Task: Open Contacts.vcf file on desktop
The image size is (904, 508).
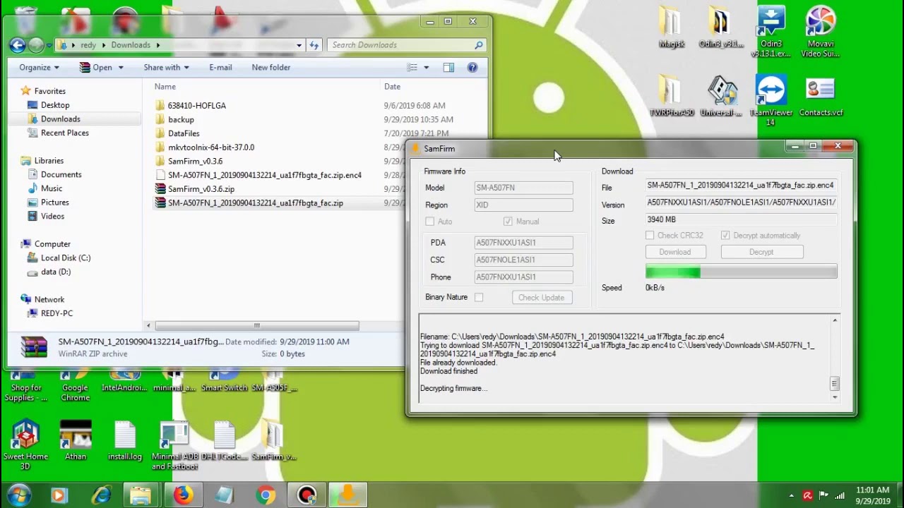Action: tap(820, 97)
